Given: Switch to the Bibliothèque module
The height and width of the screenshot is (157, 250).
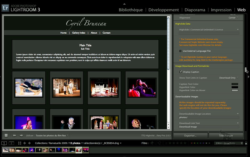Looking at the screenshot, I should coord(131,10).
